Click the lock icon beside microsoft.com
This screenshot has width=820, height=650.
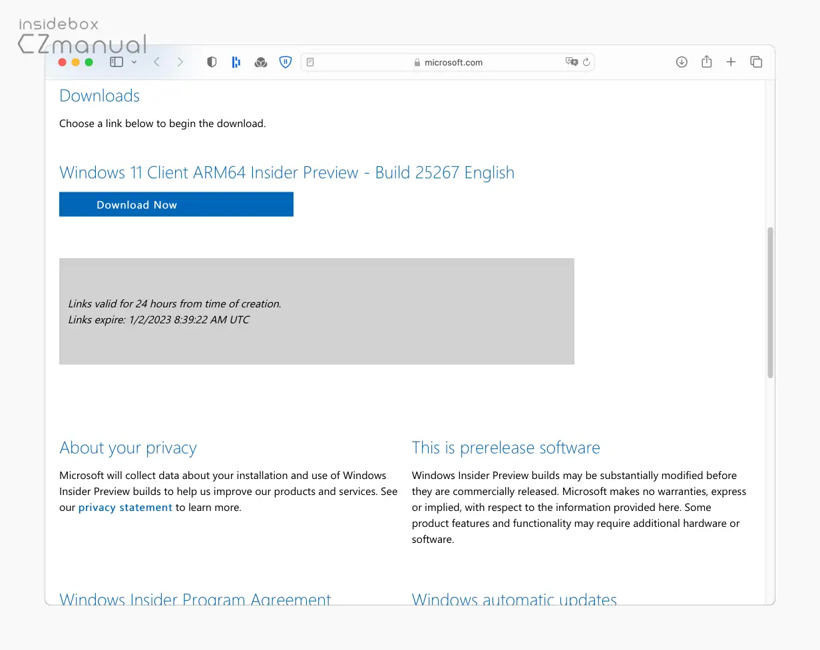(417, 63)
